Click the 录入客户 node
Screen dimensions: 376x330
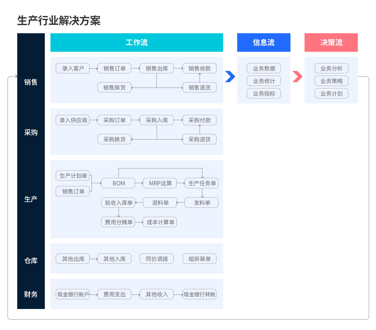[73, 68]
